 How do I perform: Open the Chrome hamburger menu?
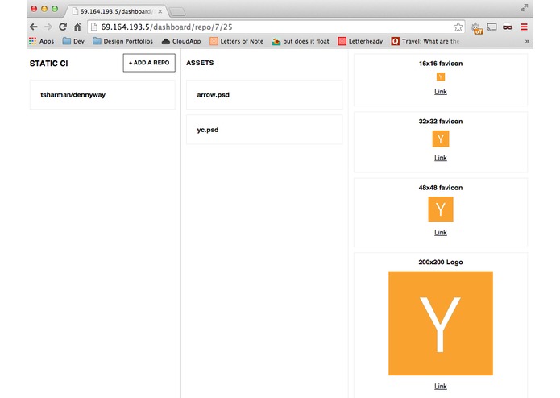524,27
